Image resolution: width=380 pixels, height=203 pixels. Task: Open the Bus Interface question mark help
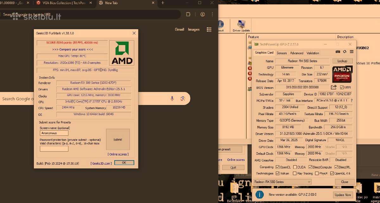(351, 101)
